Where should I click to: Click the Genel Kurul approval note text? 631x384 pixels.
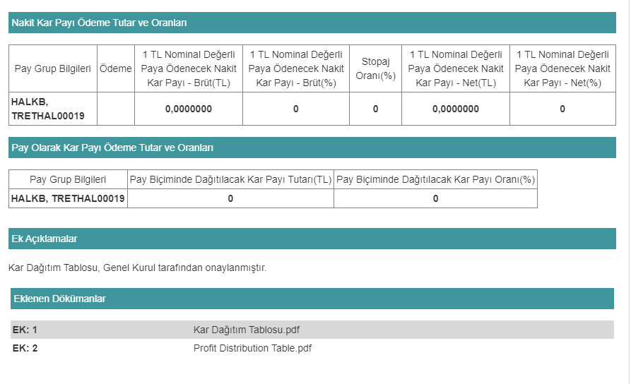pyautogui.click(x=137, y=268)
